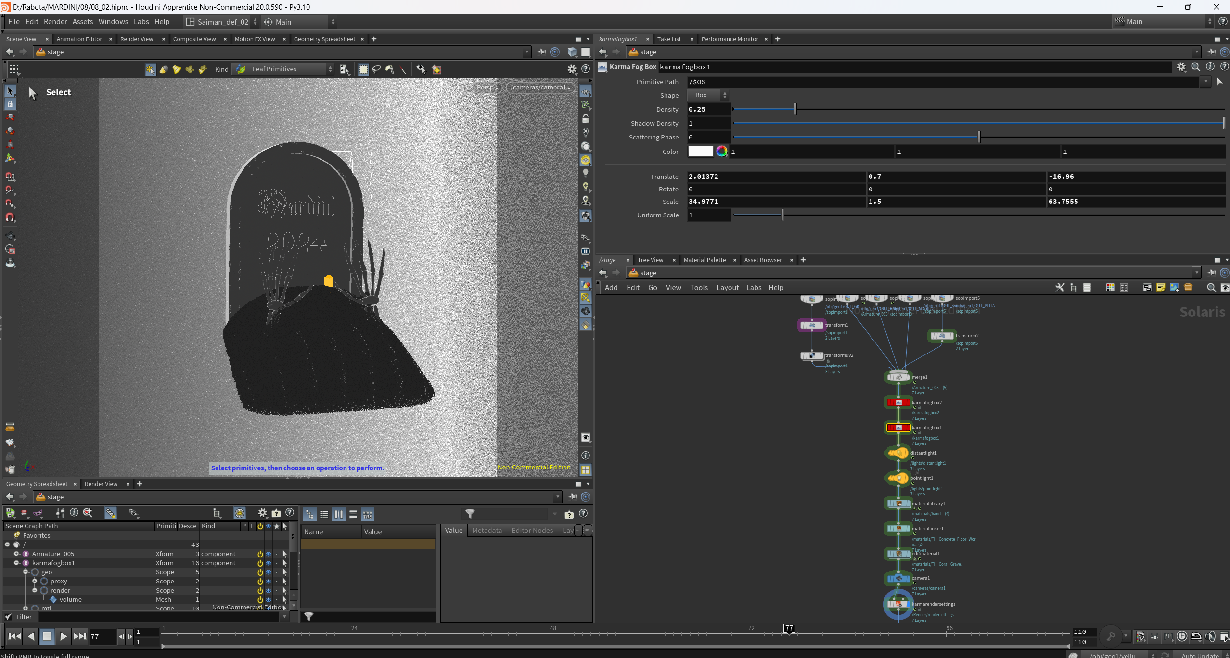Toggle visibility eye for proxy scope
This screenshot has width=1230, height=658.
click(x=269, y=582)
